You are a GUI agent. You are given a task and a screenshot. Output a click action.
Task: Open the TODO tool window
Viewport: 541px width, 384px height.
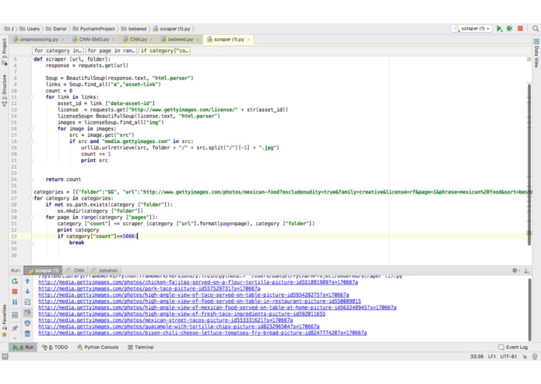pyautogui.click(x=55, y=347)
